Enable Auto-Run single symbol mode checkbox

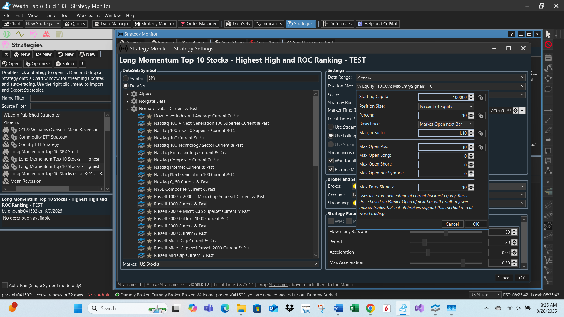point(5,285)
